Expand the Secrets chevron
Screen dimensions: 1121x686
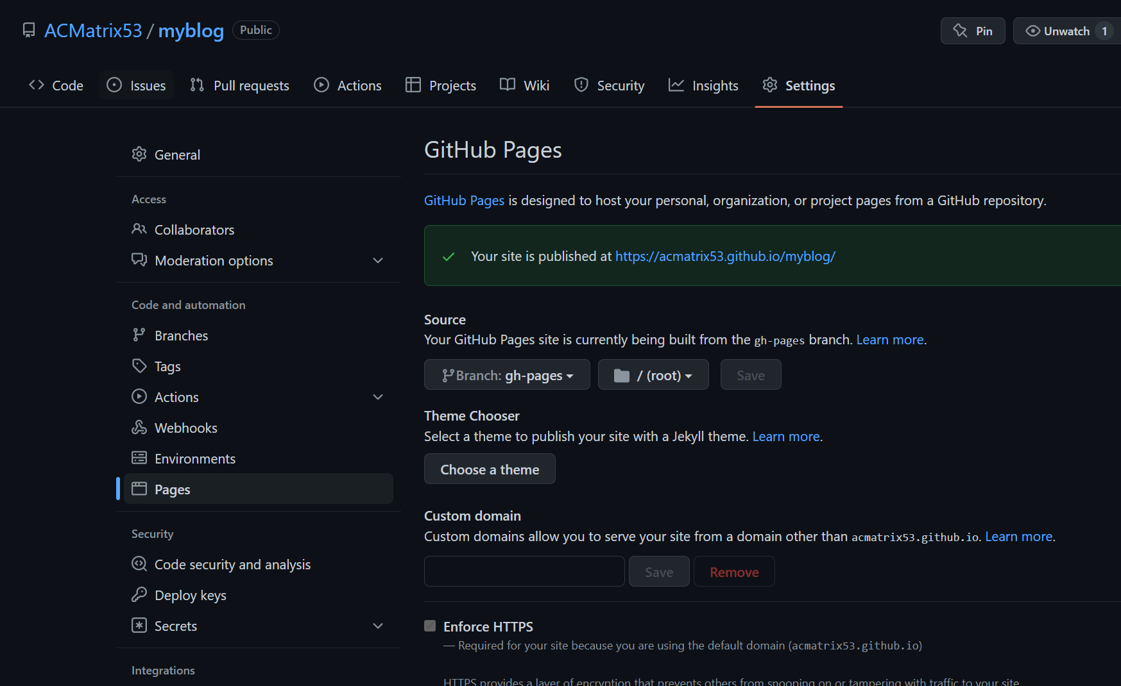pos(378,626)
